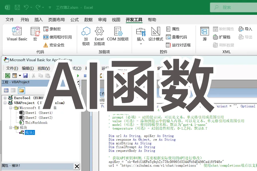This screenshot has width=257, height=171.
Task: Save the project using the VBE disk icon
Action: (26, 75)
